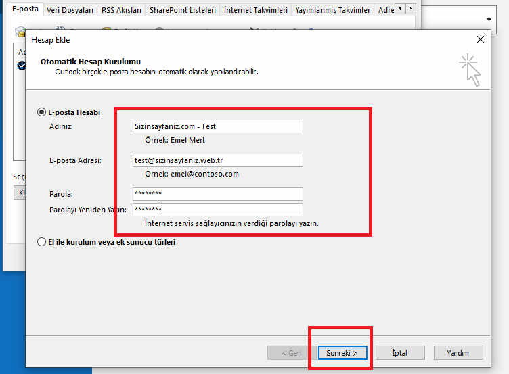Click the Adınız name input field

(218, 126)
